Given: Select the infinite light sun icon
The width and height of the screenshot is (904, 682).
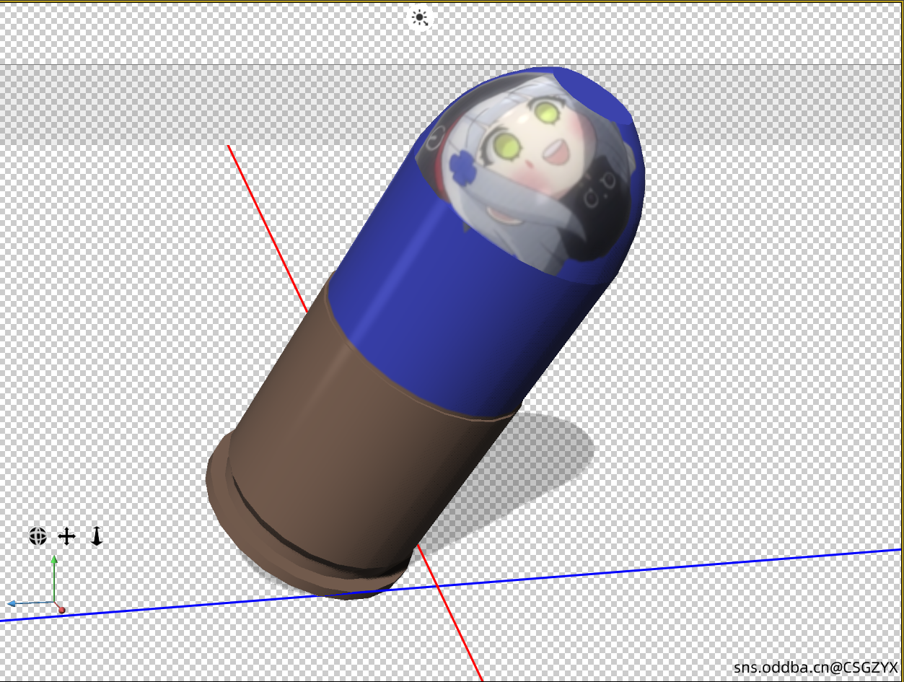Looking at the screenshot, I should 420,17.
